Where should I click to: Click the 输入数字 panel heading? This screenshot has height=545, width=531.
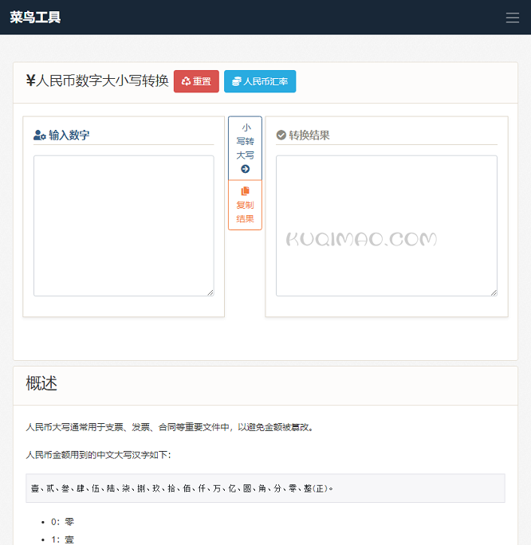point(61,135)
